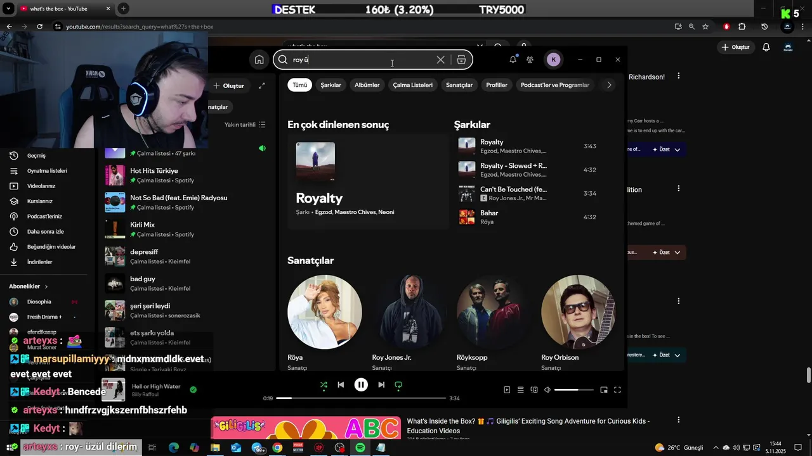Reload the Chrome page

pos(39,27)
